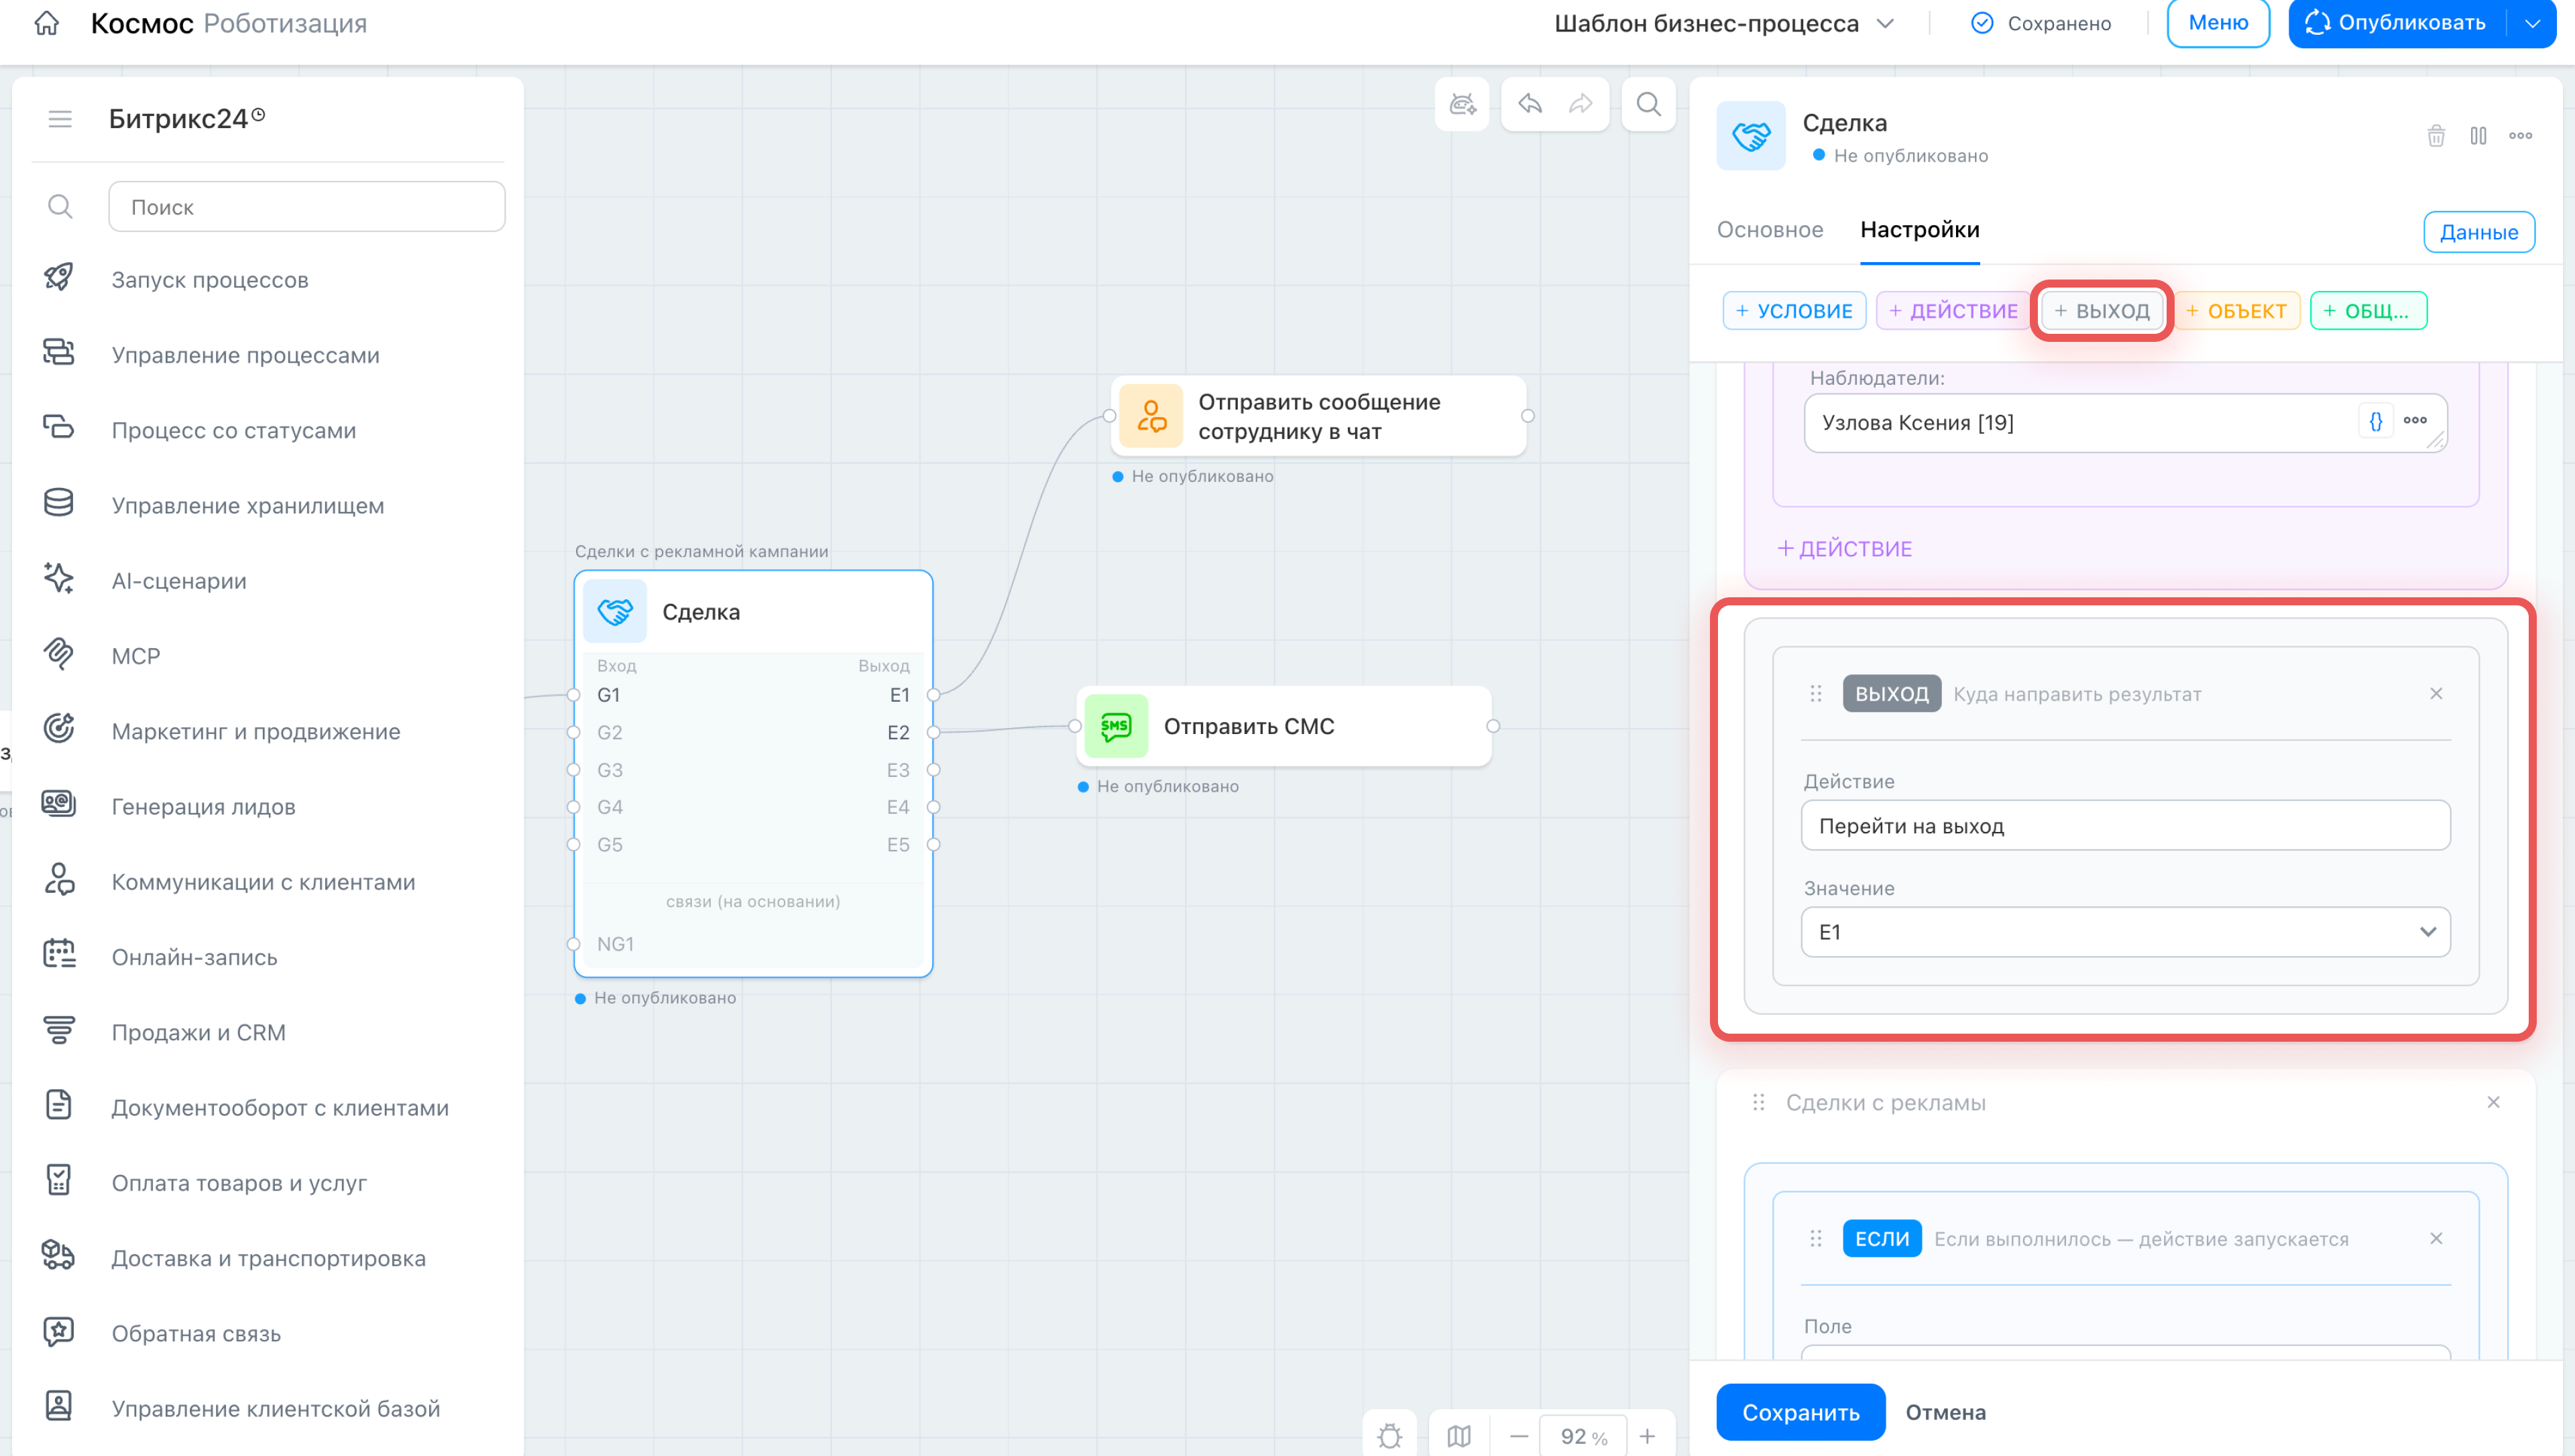Click the Сохранить button
2575x1456 pixels.
point(1800,1412)
